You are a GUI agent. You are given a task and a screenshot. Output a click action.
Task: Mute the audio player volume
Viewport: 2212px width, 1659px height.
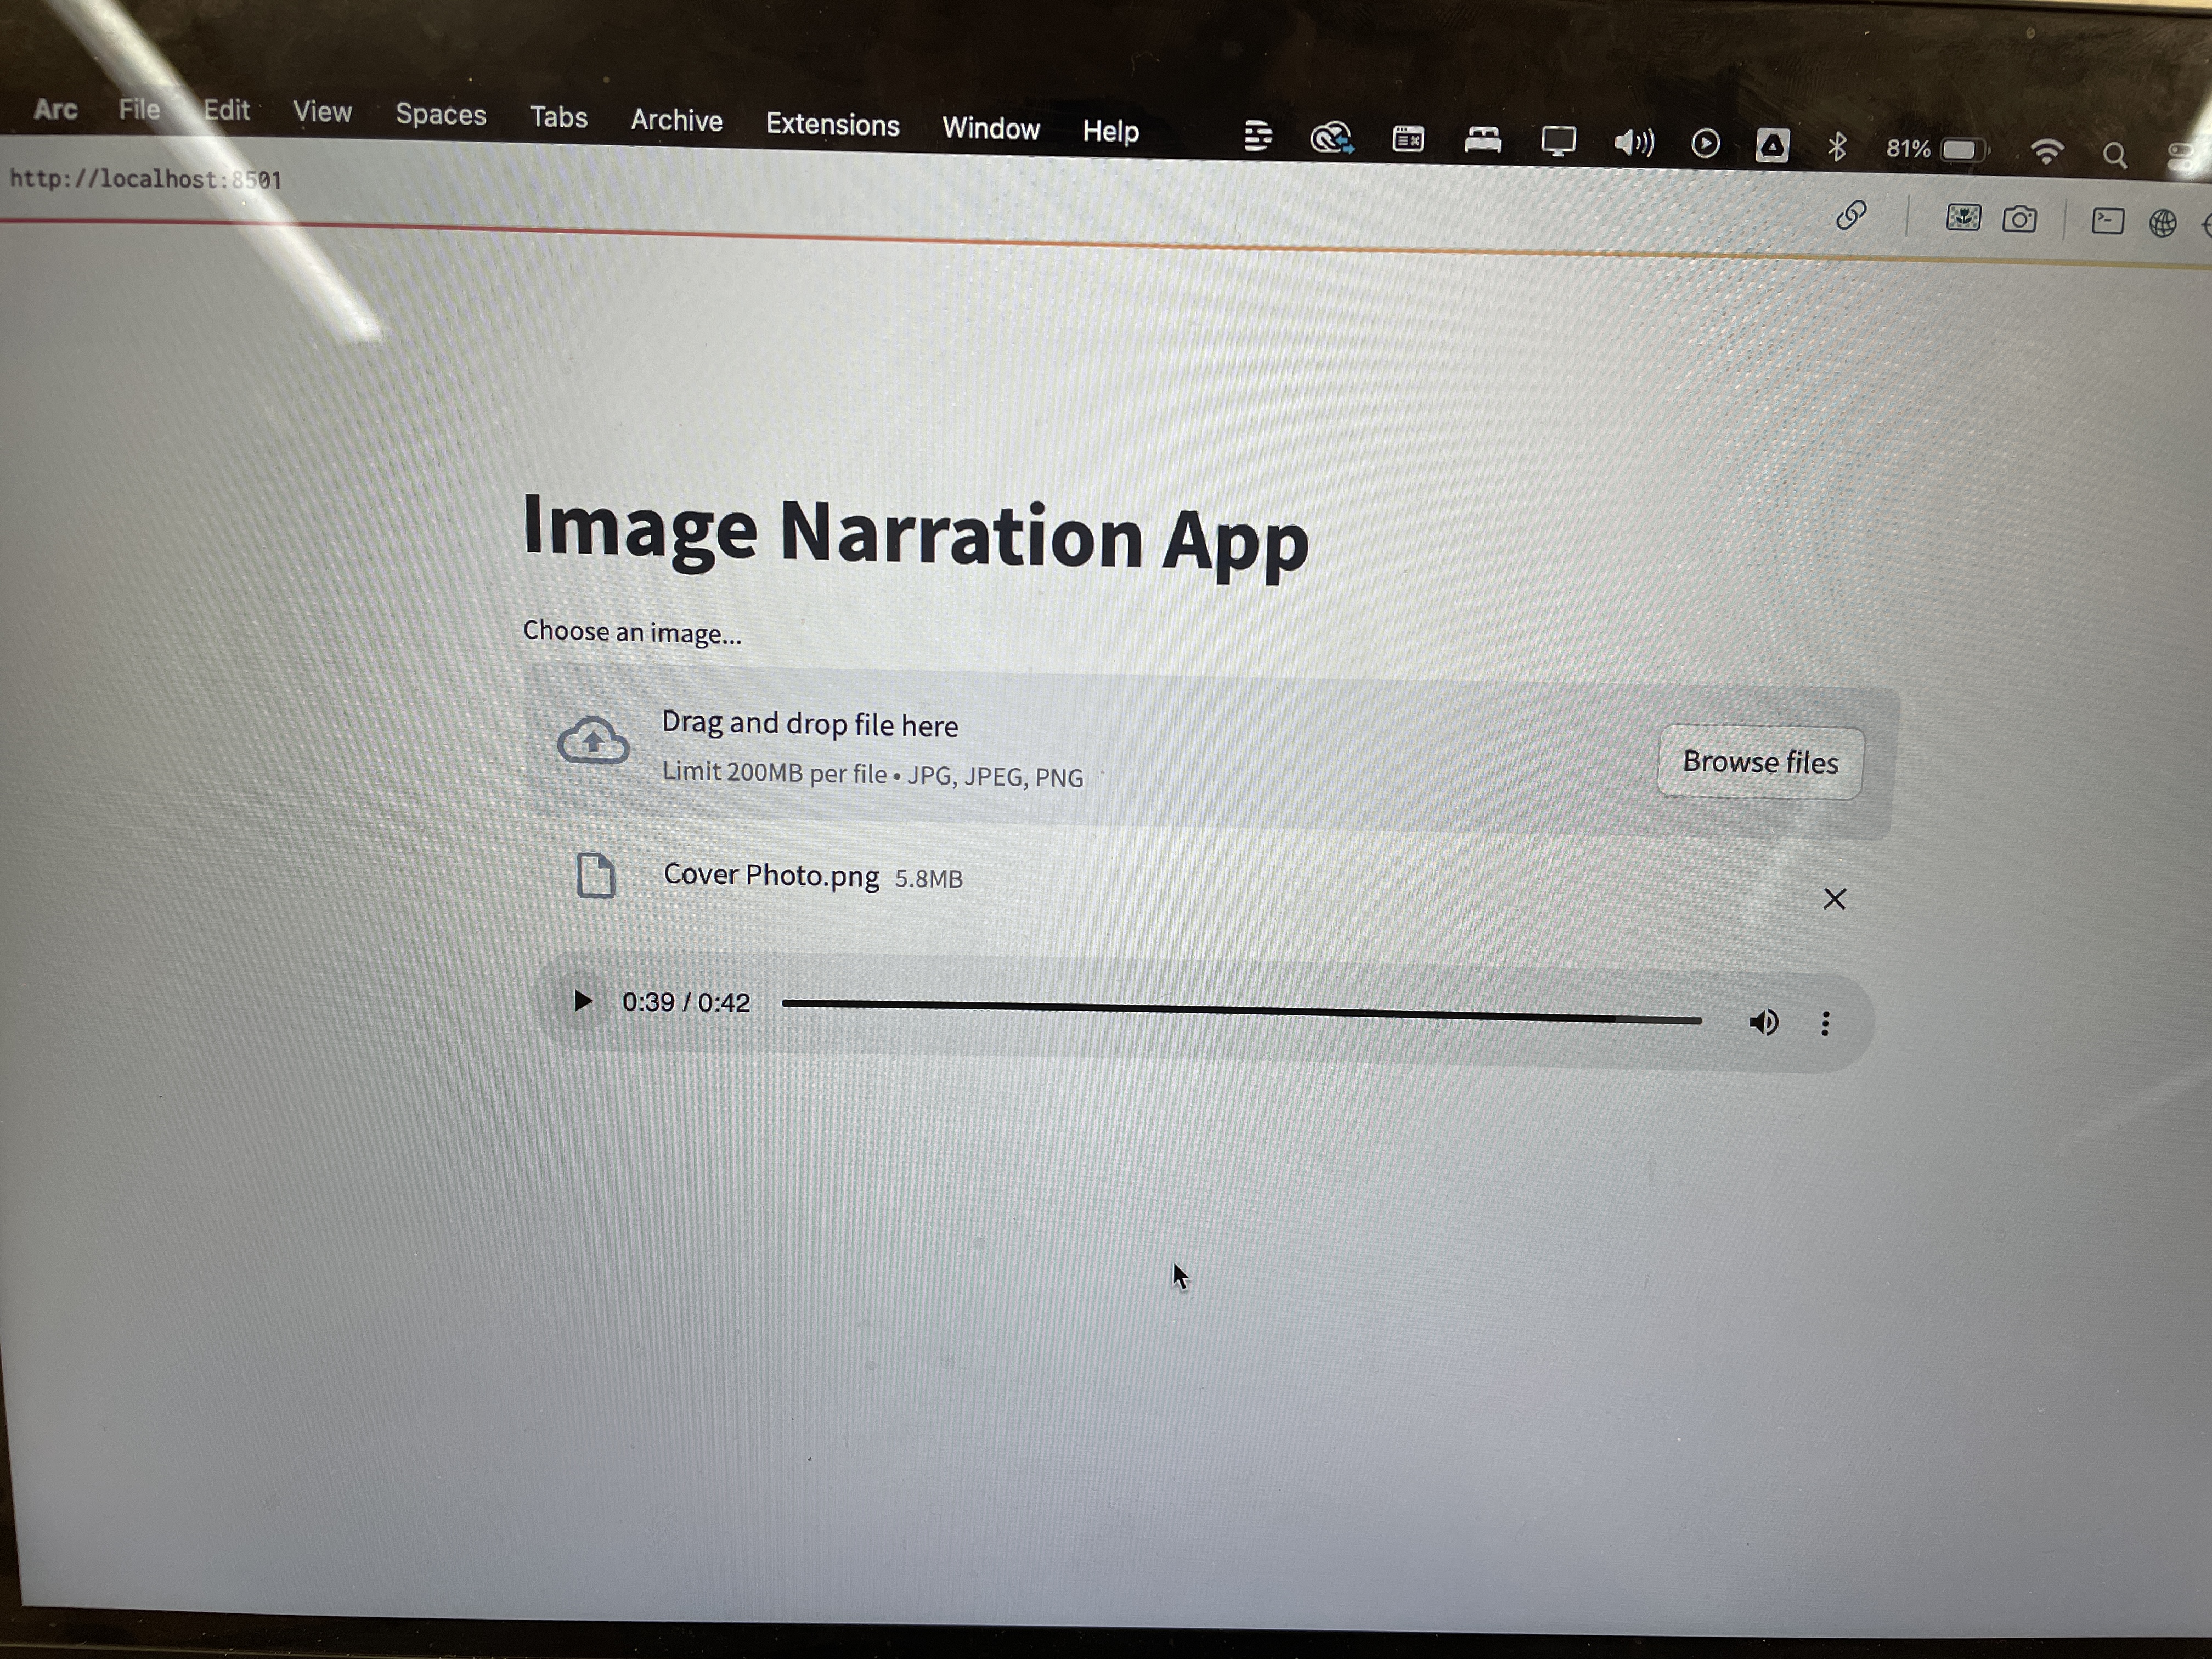1763,1022
